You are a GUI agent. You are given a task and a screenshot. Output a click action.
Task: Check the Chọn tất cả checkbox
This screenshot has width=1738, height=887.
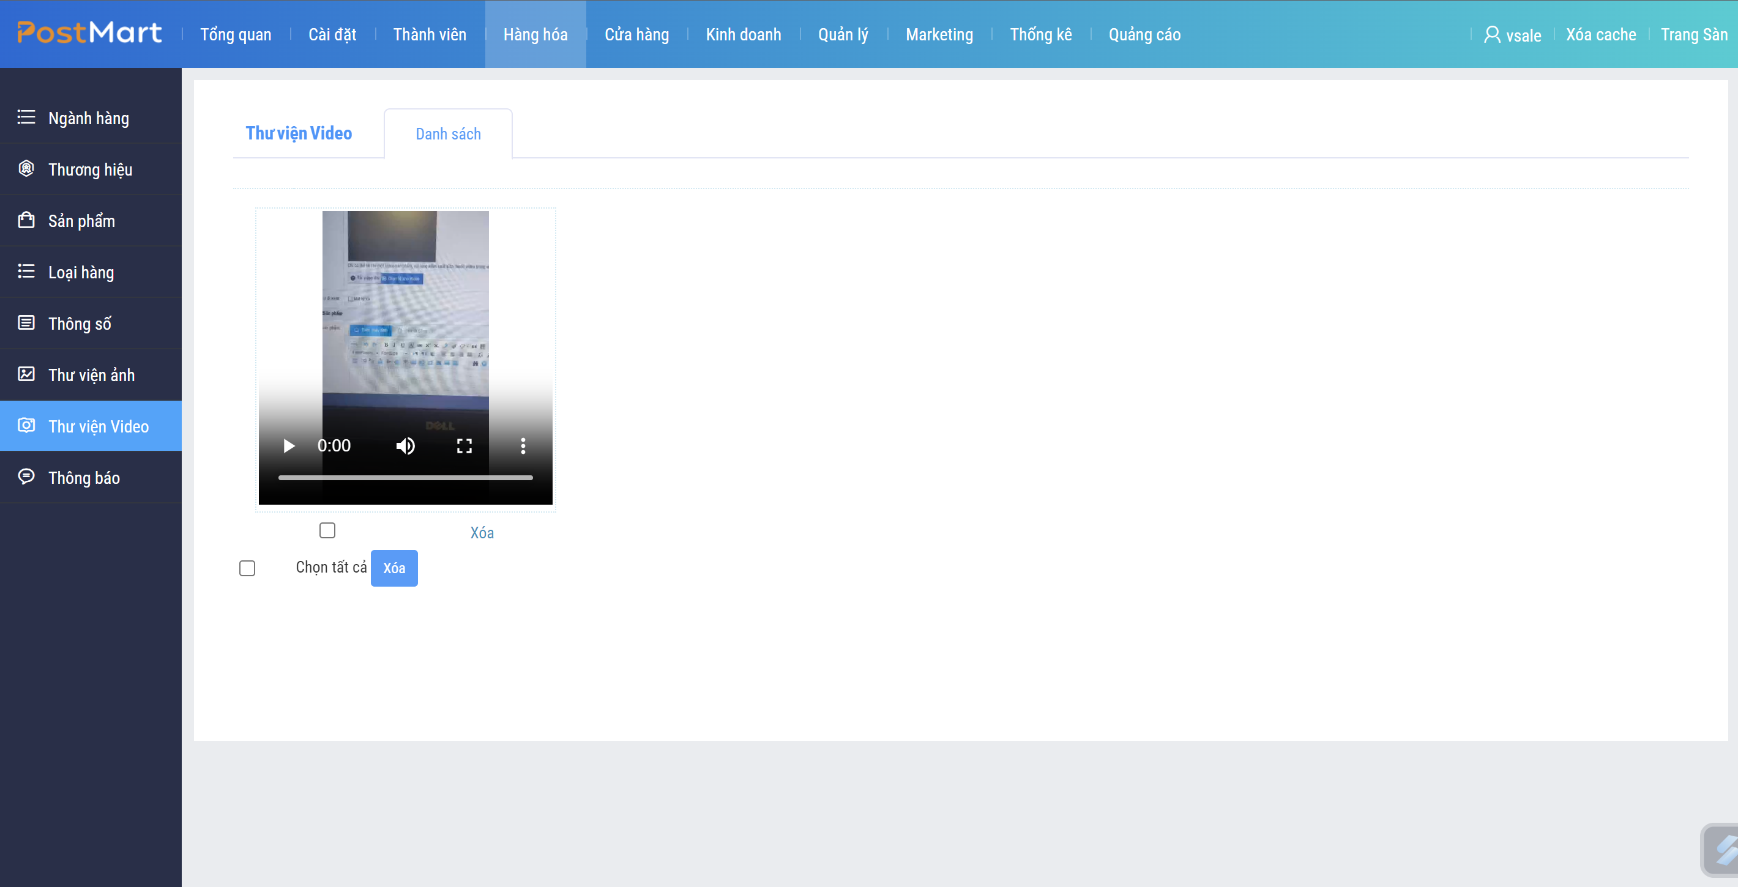point(247,568)
